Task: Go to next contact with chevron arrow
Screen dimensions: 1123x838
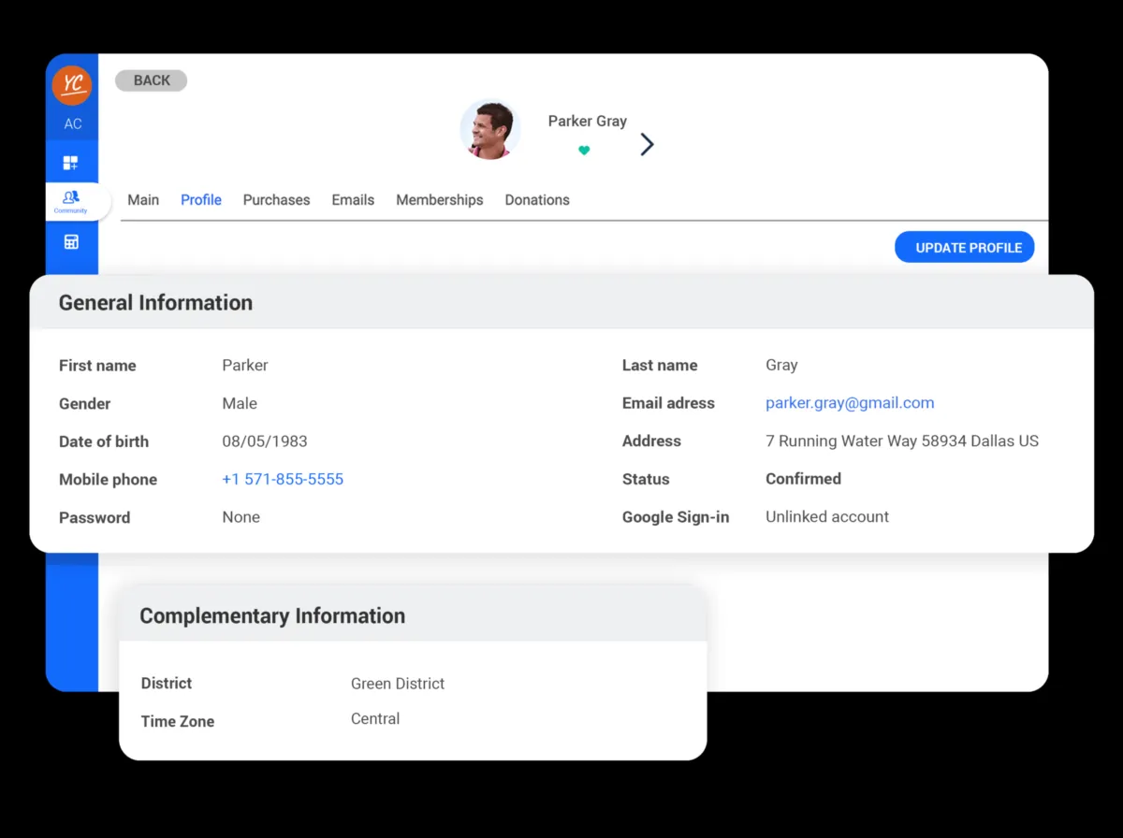Action: pyautogui.click(x=647, y=144)
